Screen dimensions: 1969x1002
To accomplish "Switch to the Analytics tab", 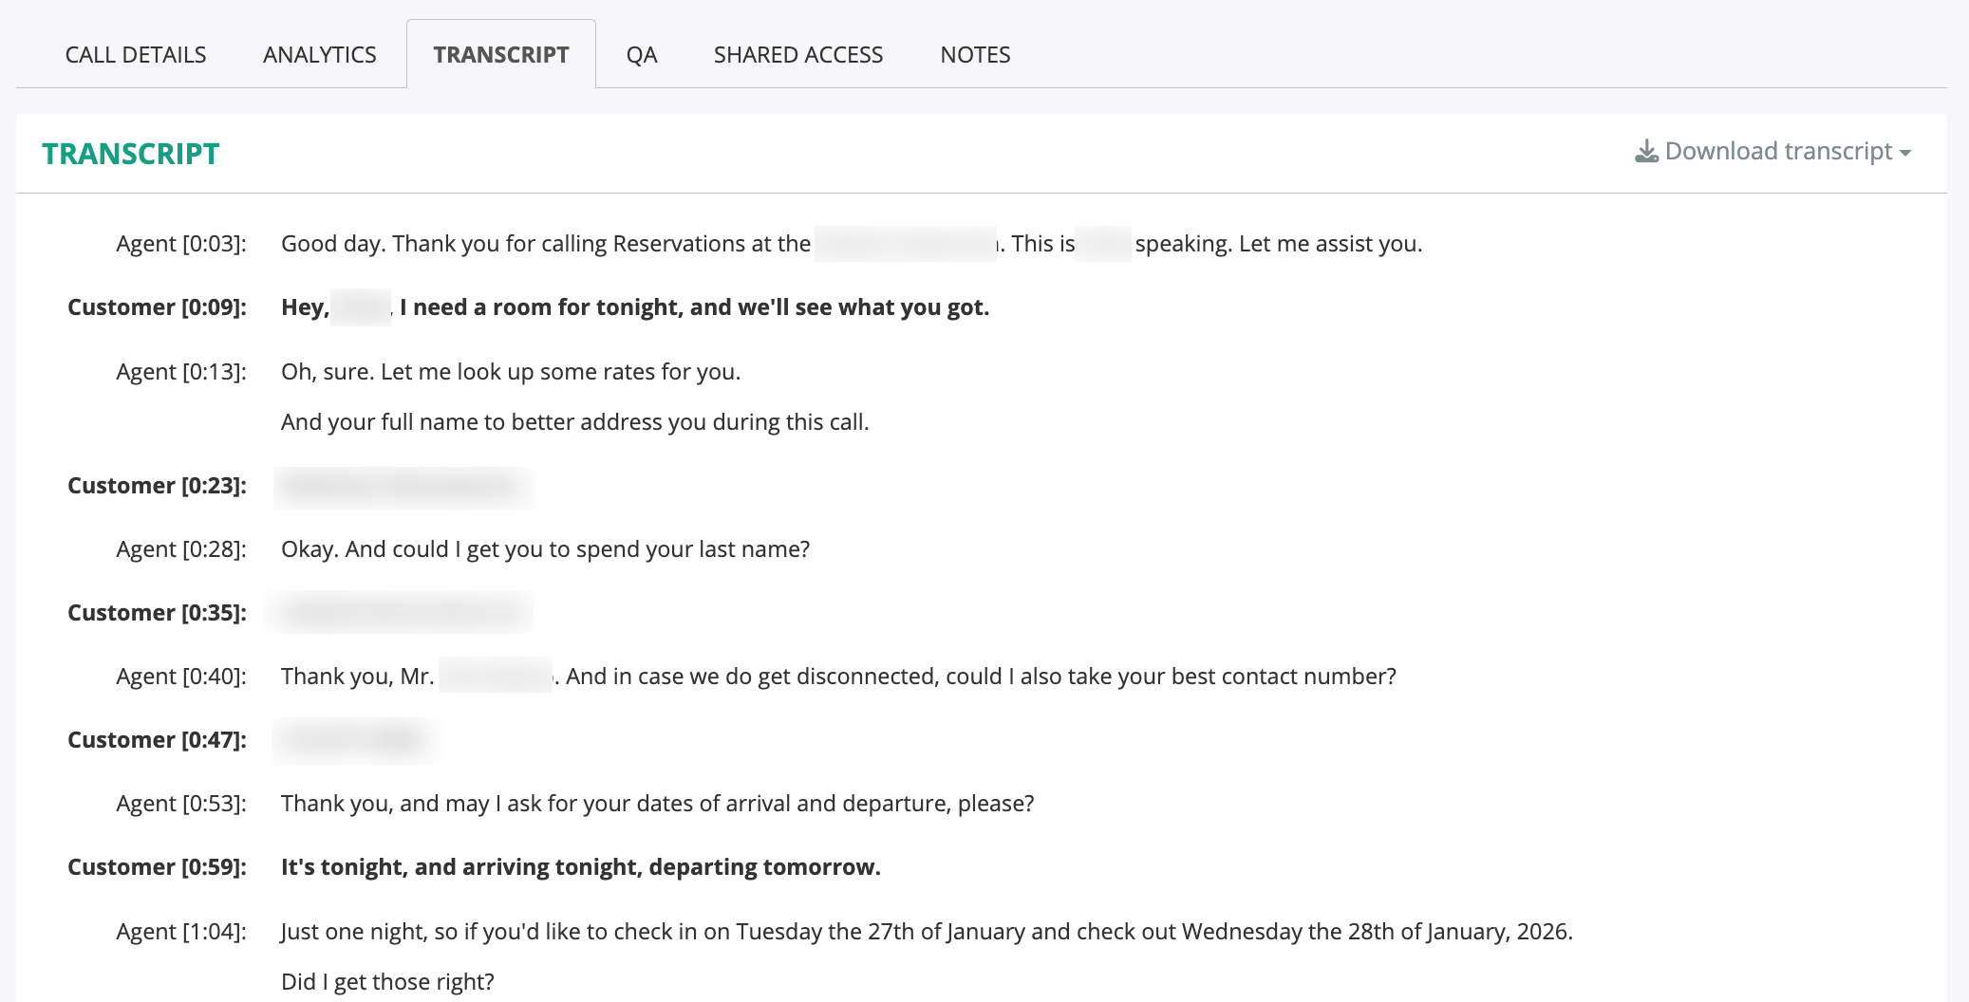I will (x=319, y=55).
